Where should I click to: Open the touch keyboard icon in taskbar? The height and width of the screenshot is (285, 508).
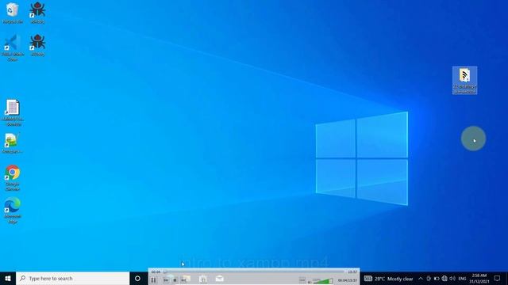(368, 278)
